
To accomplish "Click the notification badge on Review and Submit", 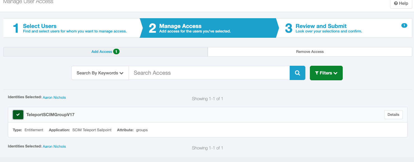I will pos(404,25).
